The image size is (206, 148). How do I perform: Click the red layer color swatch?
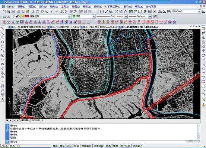click(27, 16)
